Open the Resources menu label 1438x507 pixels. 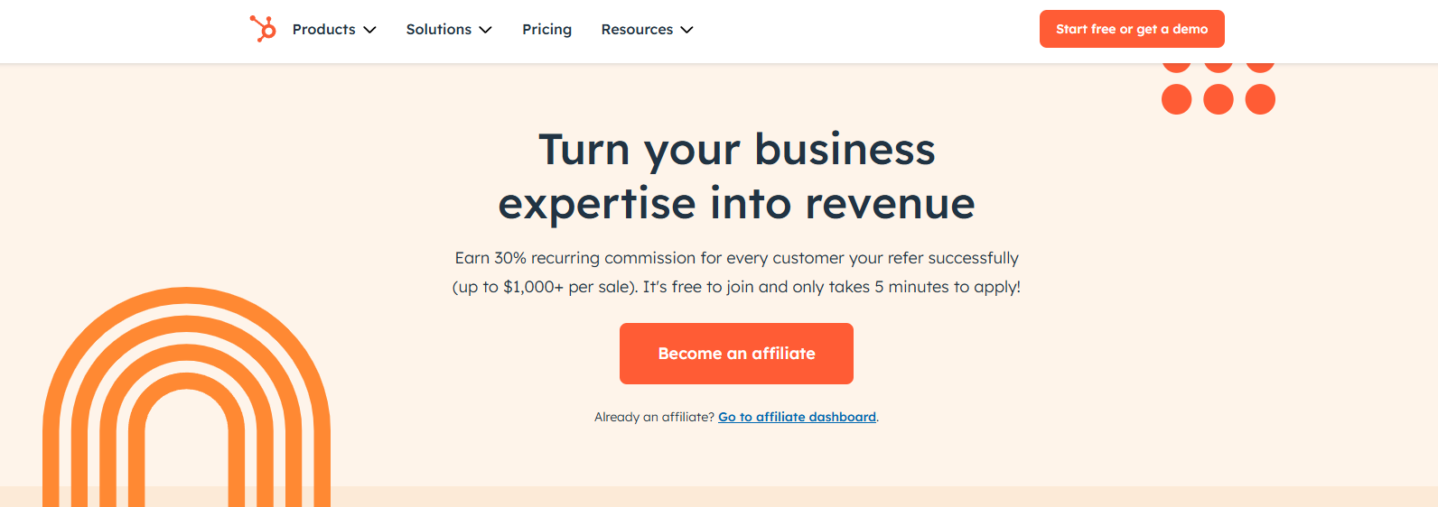coord(637,30)
